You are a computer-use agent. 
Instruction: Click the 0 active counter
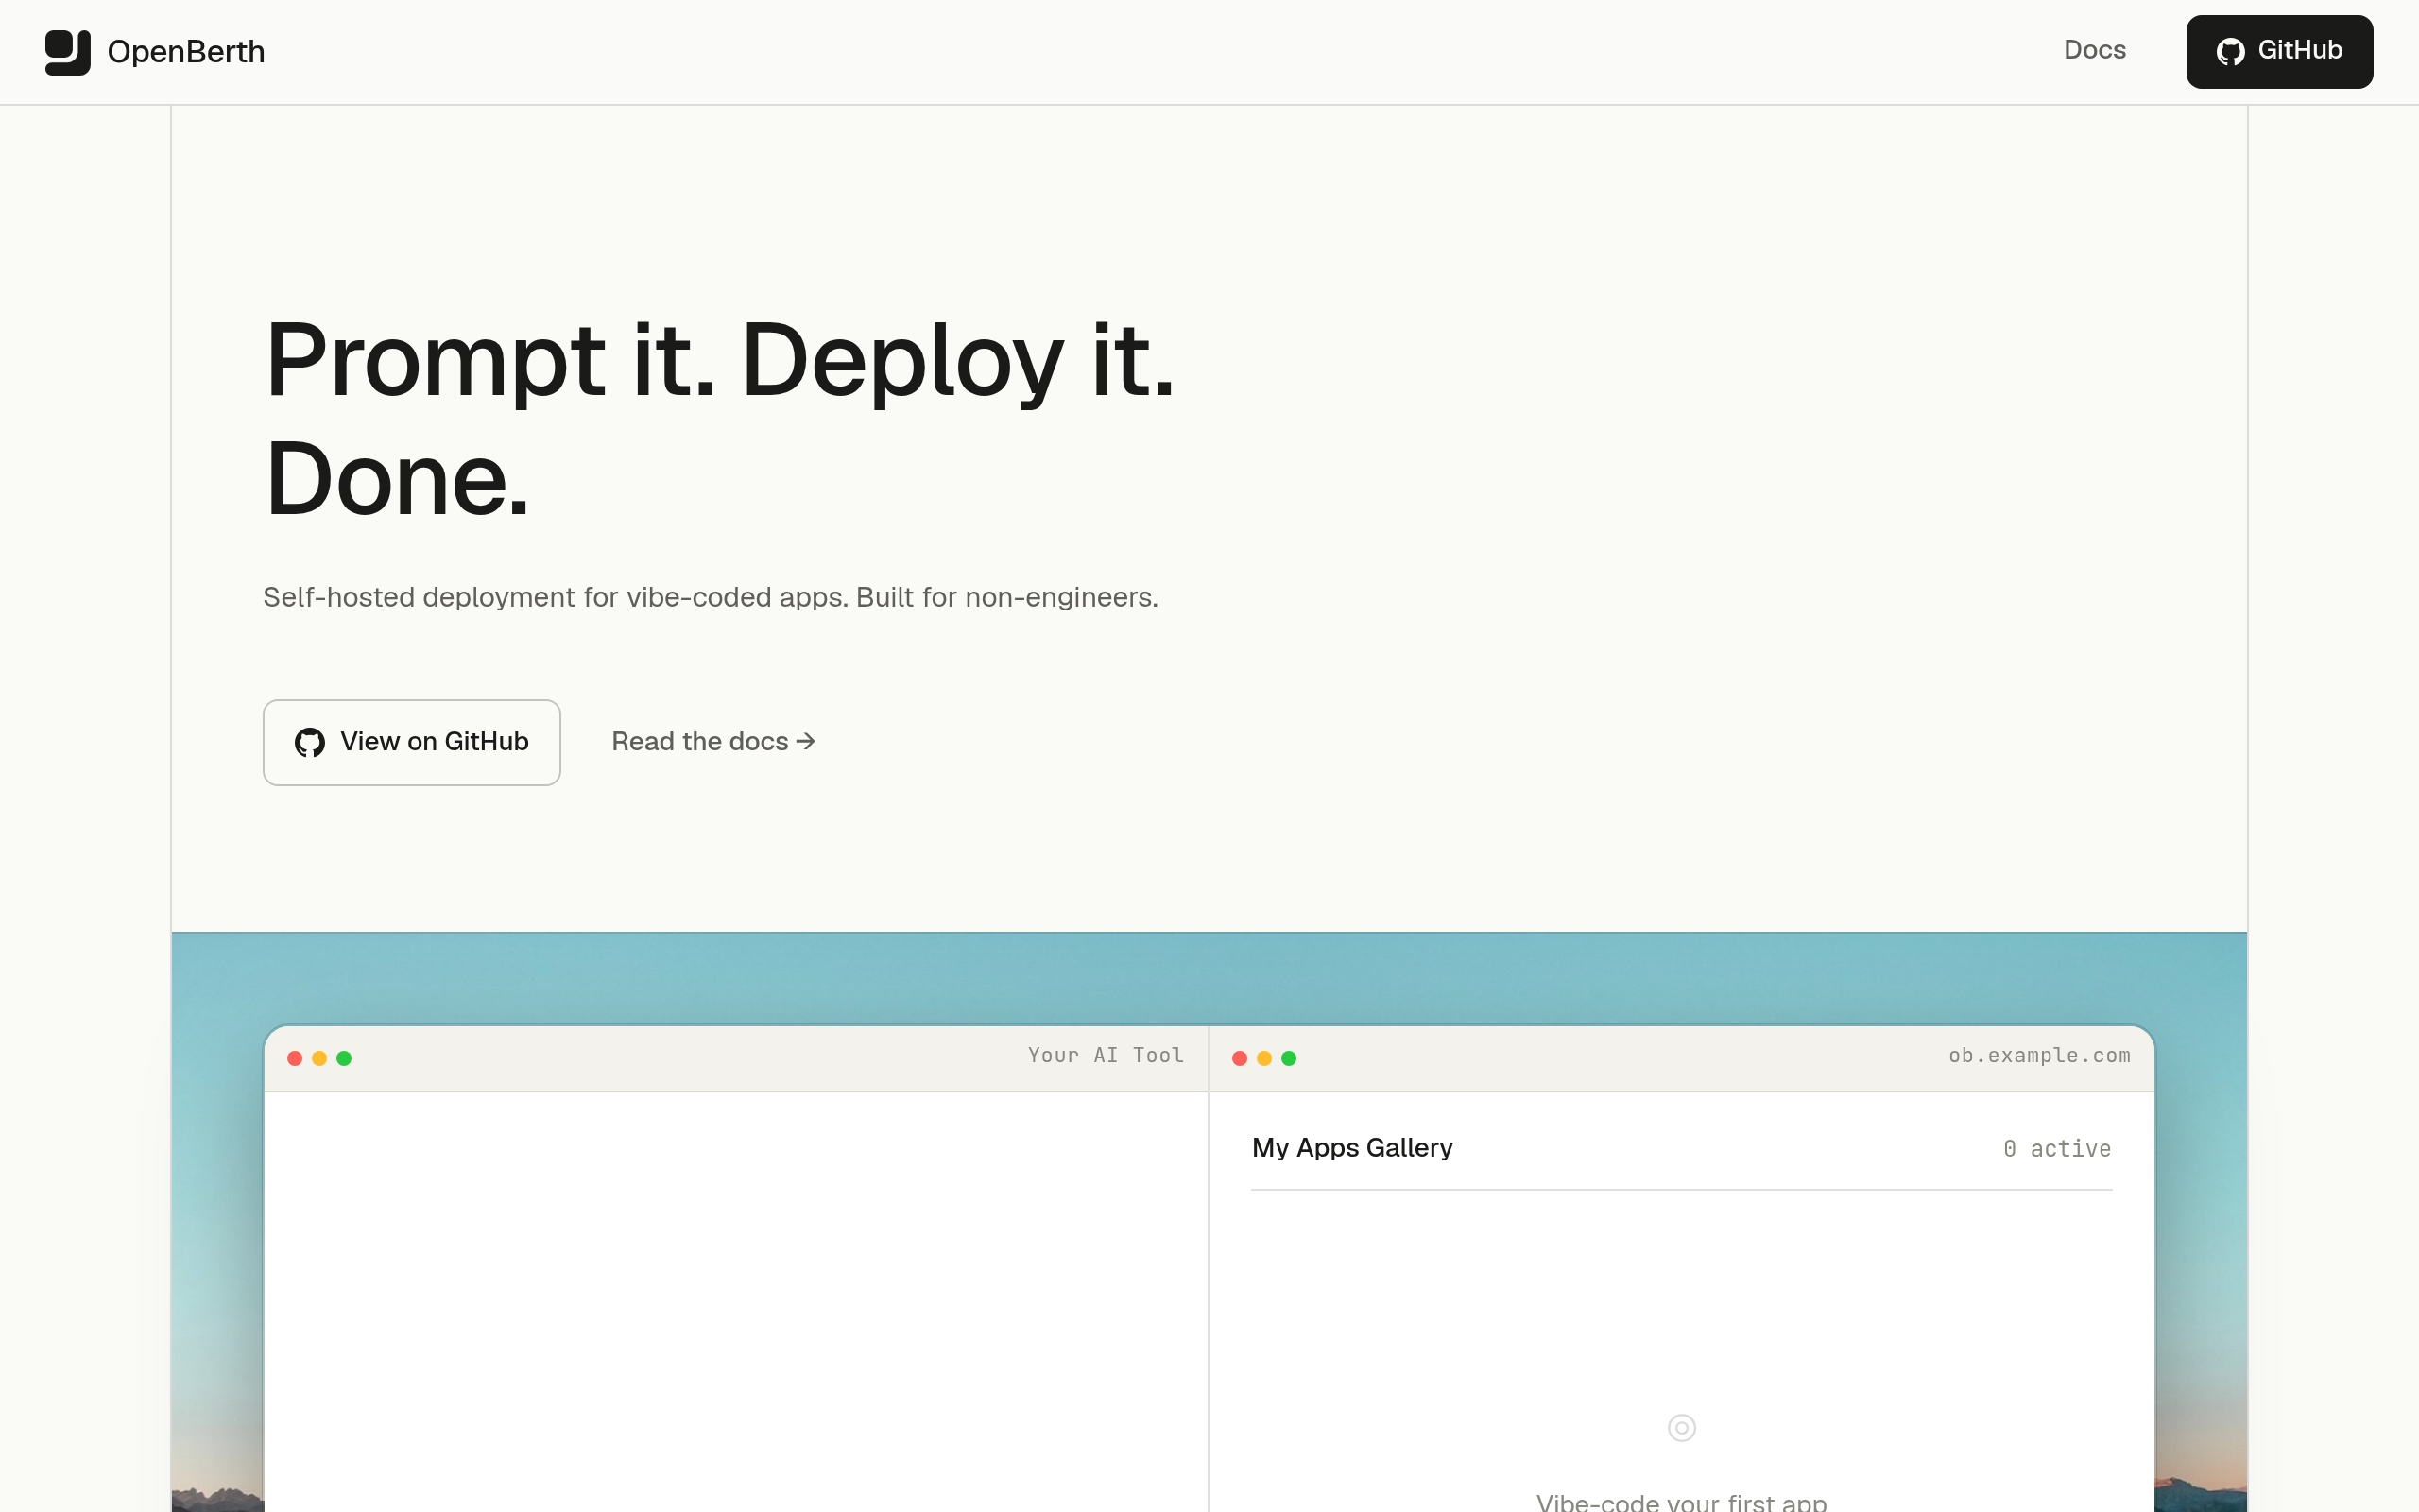[2057, 1149]
